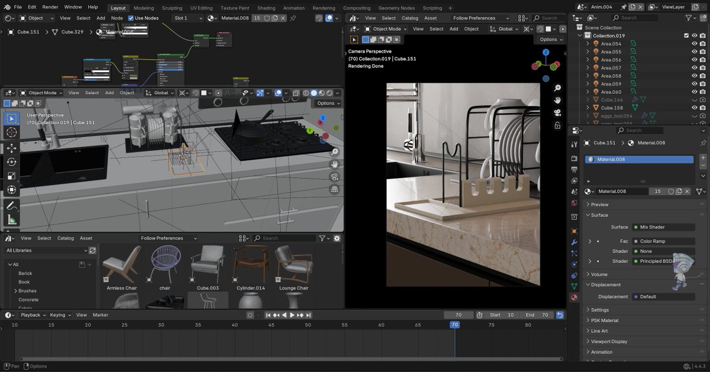Switch to the Shading workspace tab
710x372 pixels.
coord(266,8)
